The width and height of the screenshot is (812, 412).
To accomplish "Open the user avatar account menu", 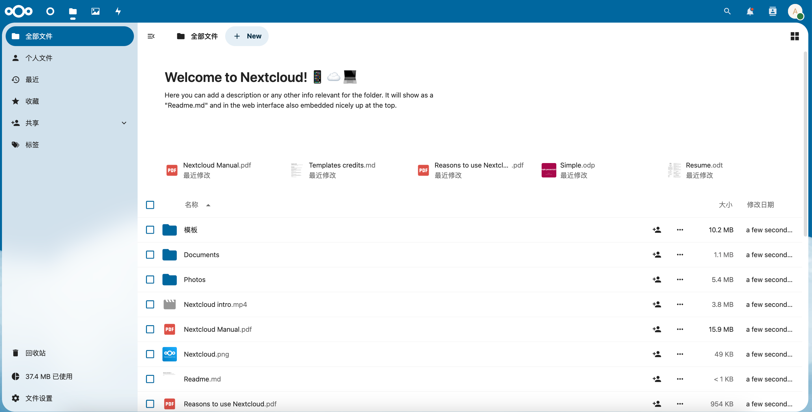I will 795,11.
